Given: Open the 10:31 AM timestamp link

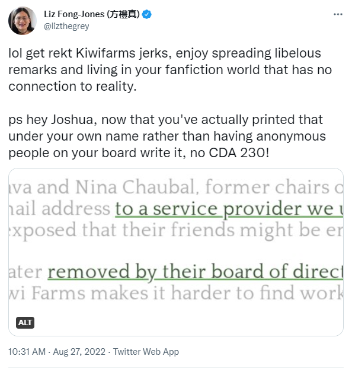Looking at the screenshot, I should coord(27,352).
